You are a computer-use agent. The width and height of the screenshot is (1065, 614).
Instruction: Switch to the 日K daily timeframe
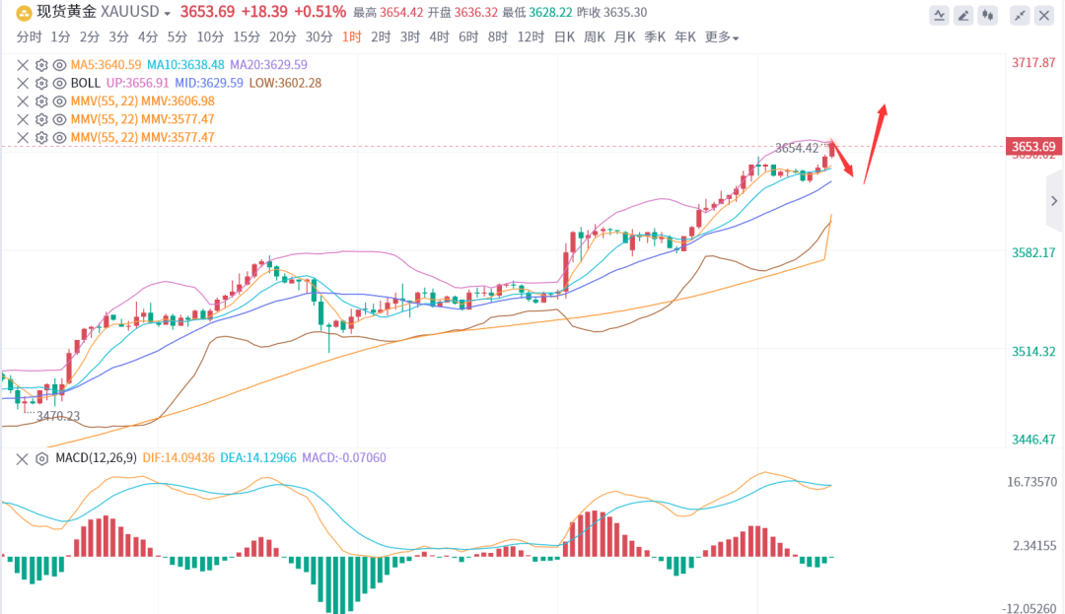[564, 37]
